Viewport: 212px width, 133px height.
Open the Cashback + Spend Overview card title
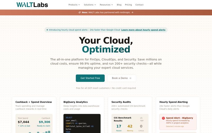(x=34, y=102)
